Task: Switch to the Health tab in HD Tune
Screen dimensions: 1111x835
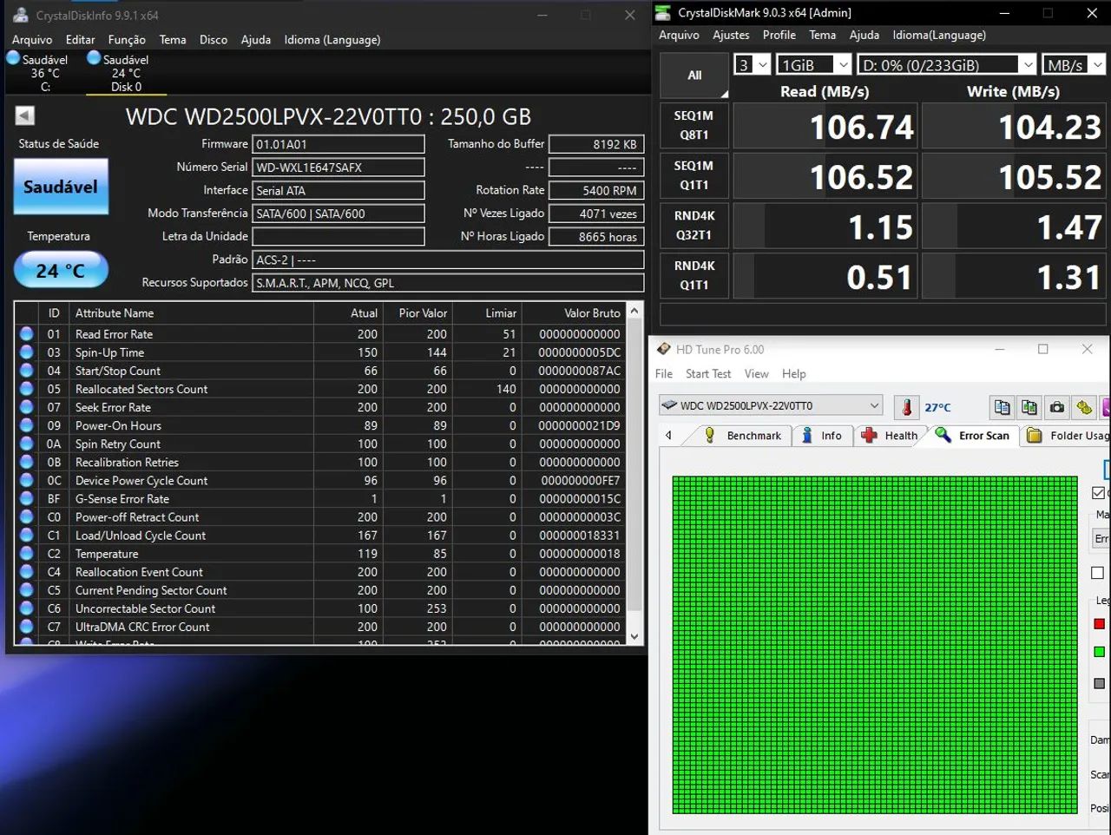Action: [889, 436]
